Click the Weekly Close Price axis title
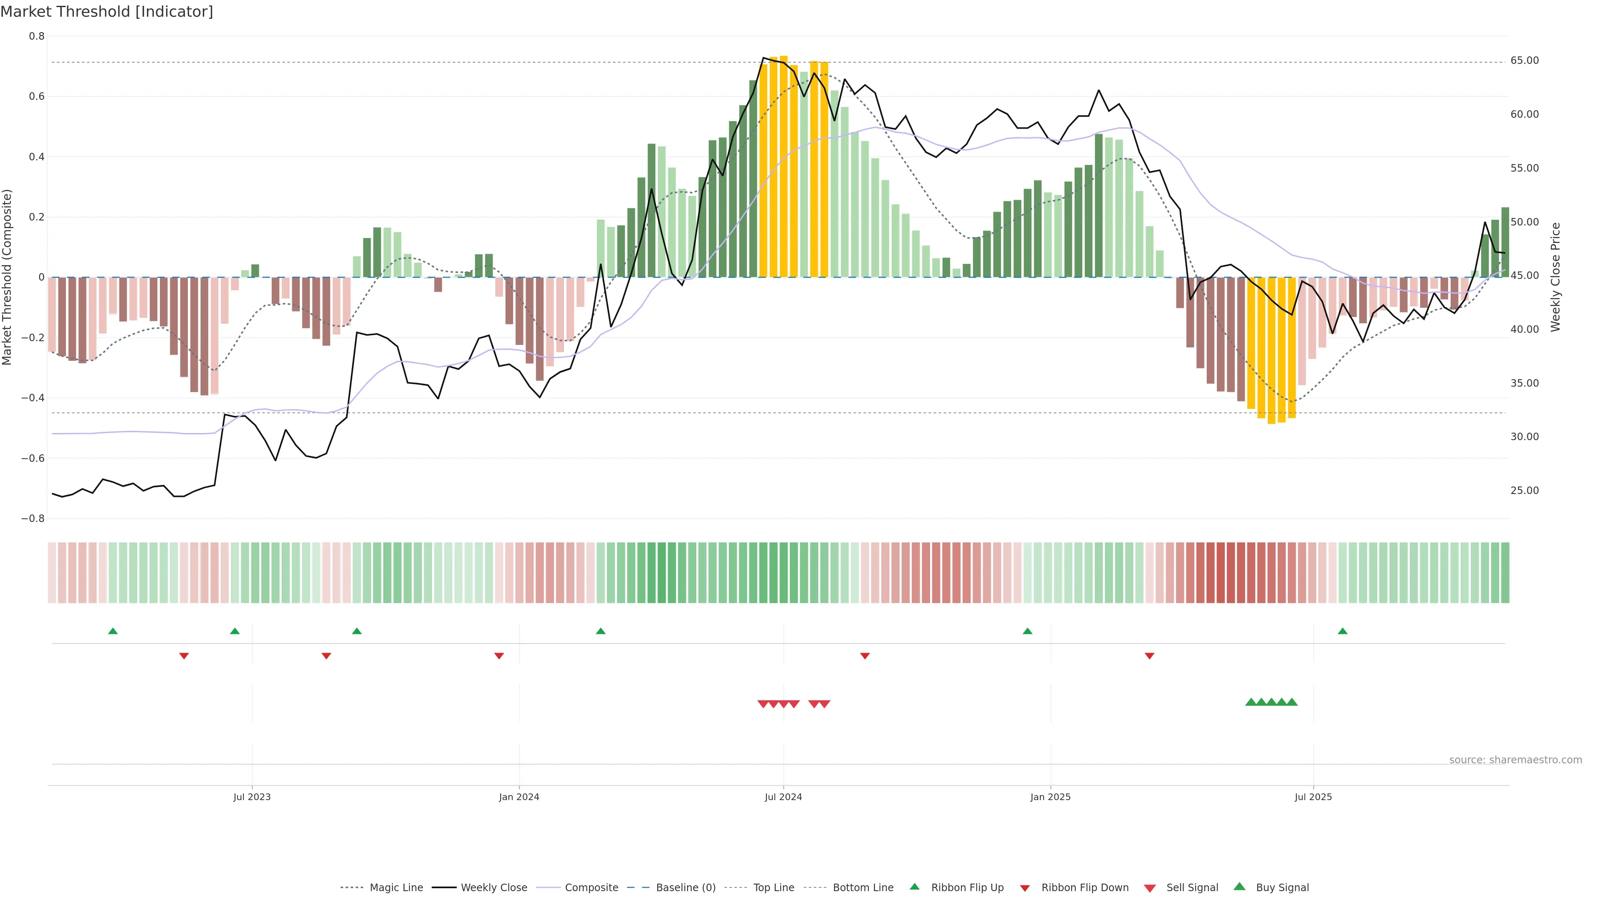Viewport: 1603px width, 902px height. [x=1555, y=277]
